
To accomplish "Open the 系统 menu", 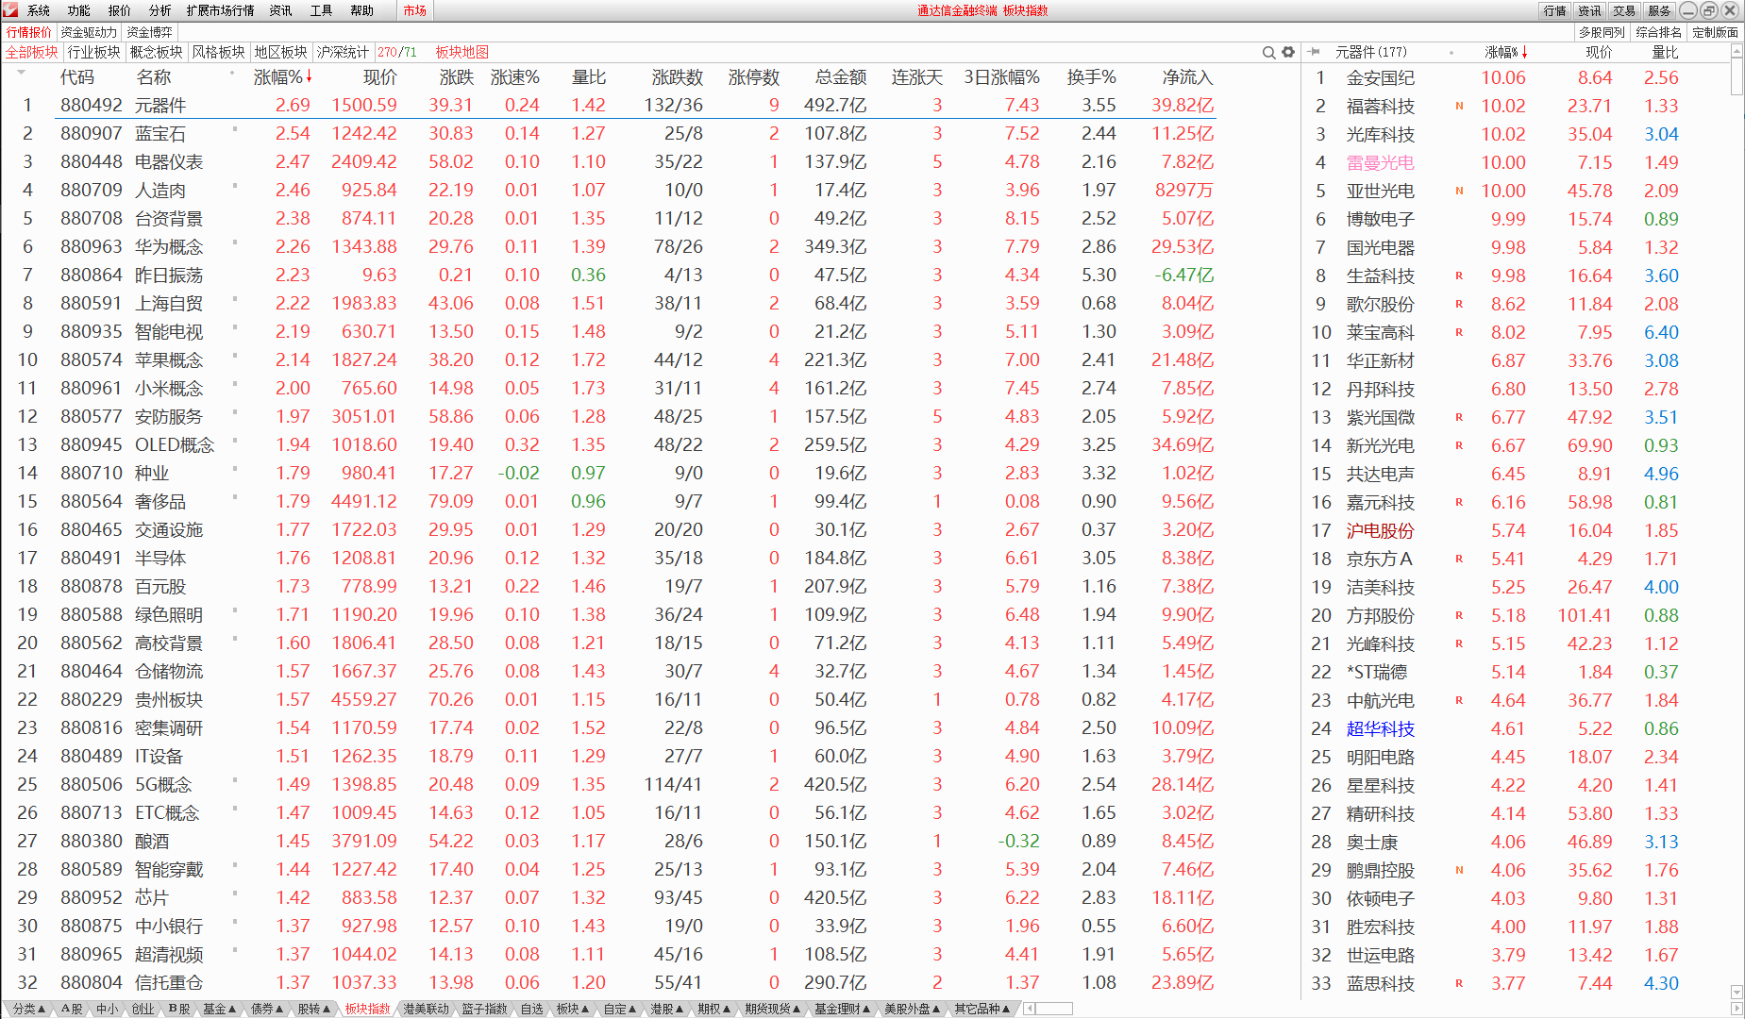I will (39, 10).
